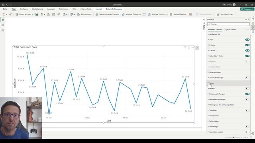Open the Weitere Visuals dropdown

pyautogui.click(x=157, y=14)
